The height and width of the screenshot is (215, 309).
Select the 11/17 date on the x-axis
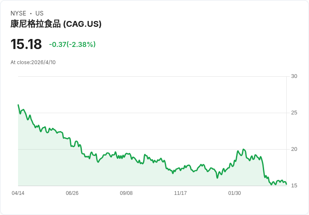click(x=181, y=193)
